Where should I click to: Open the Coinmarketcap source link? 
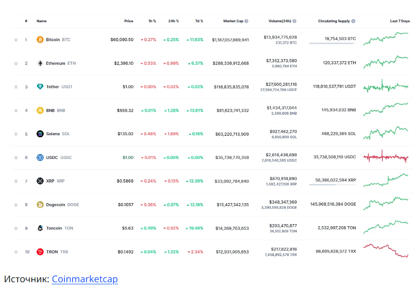[85, 279]
